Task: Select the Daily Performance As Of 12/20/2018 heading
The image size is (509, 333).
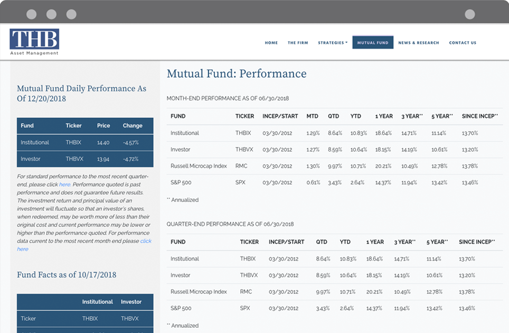Action: pos(81,93)
